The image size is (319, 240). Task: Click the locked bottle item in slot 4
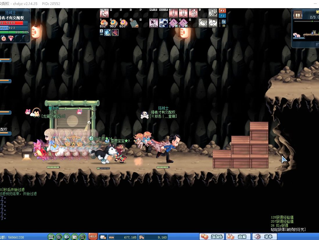click(x=134, y=23)
